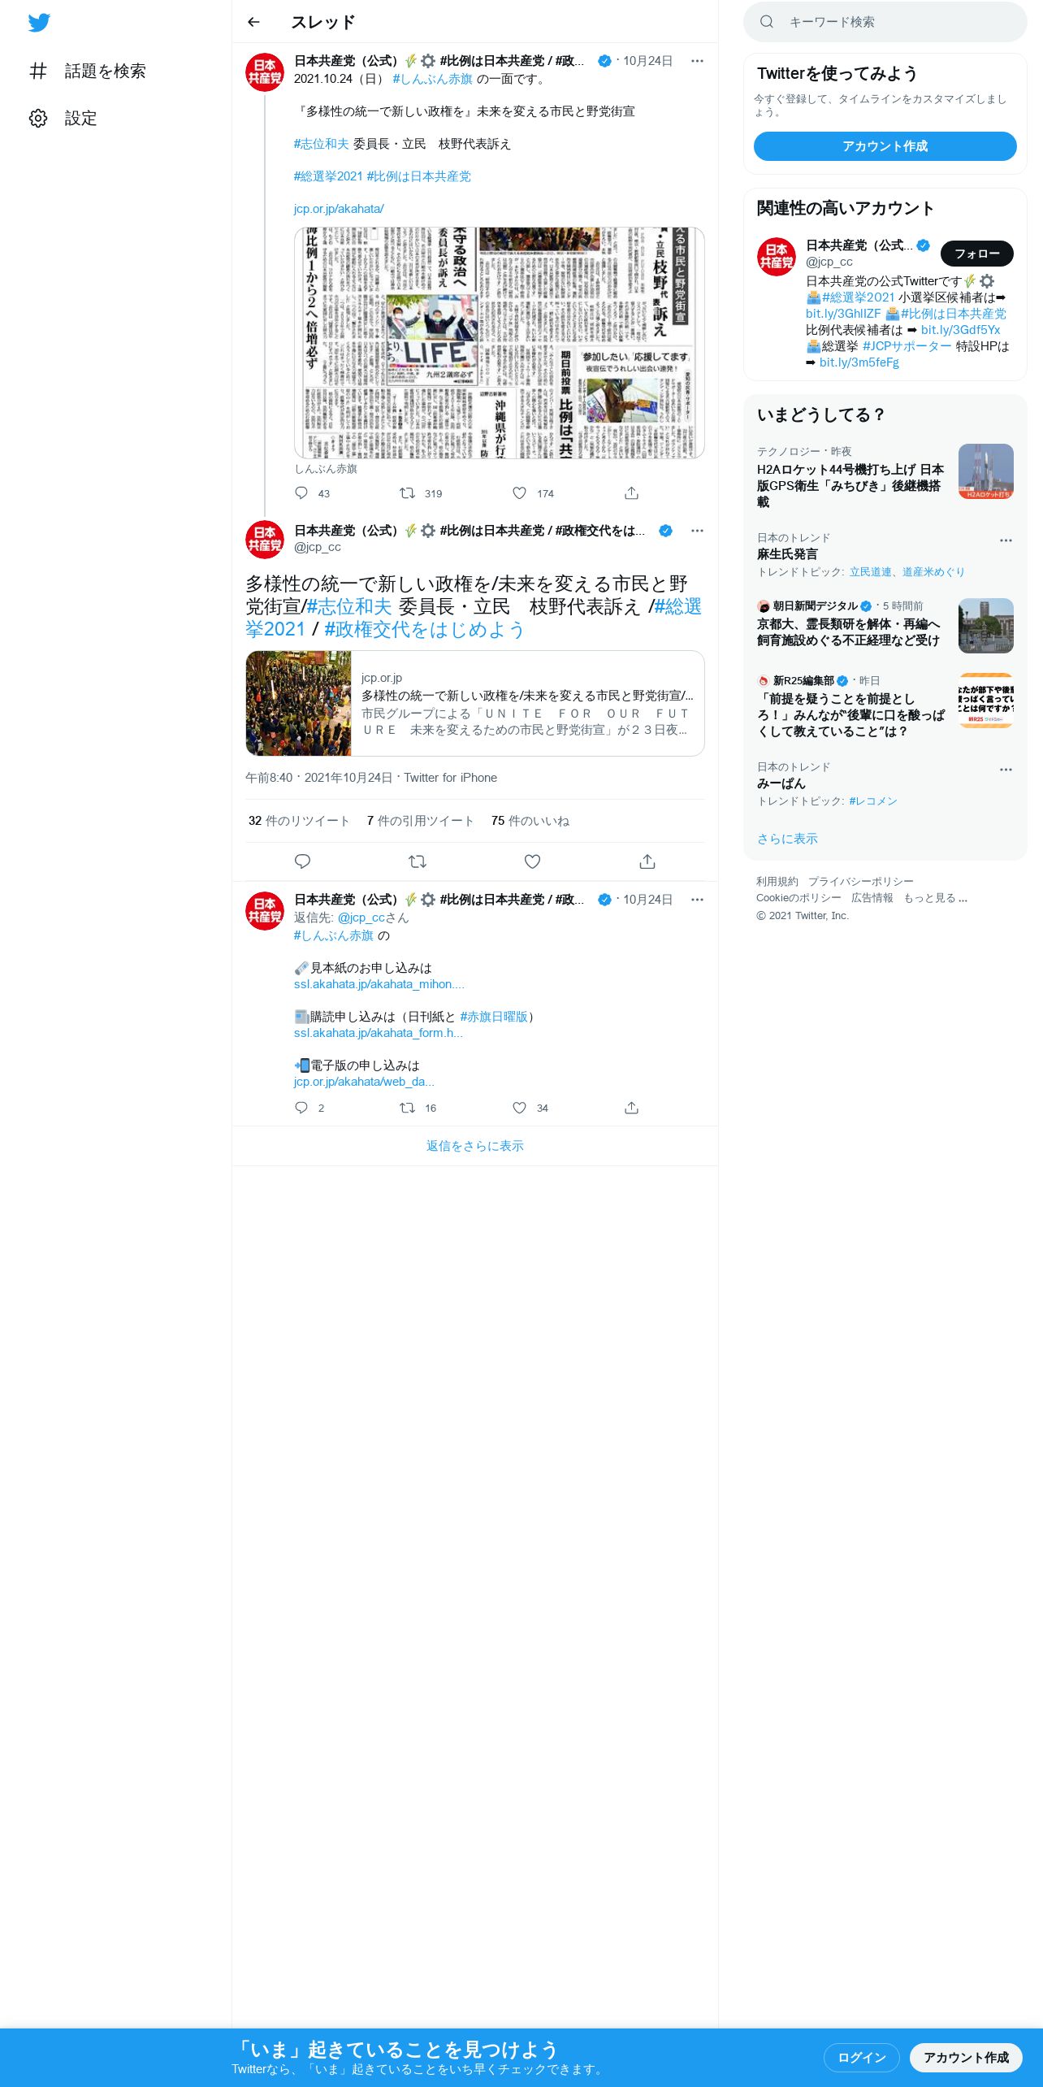Retweet the tweet with 319 retweets
Screen dimensions: 1043x2087
point(407,492)
